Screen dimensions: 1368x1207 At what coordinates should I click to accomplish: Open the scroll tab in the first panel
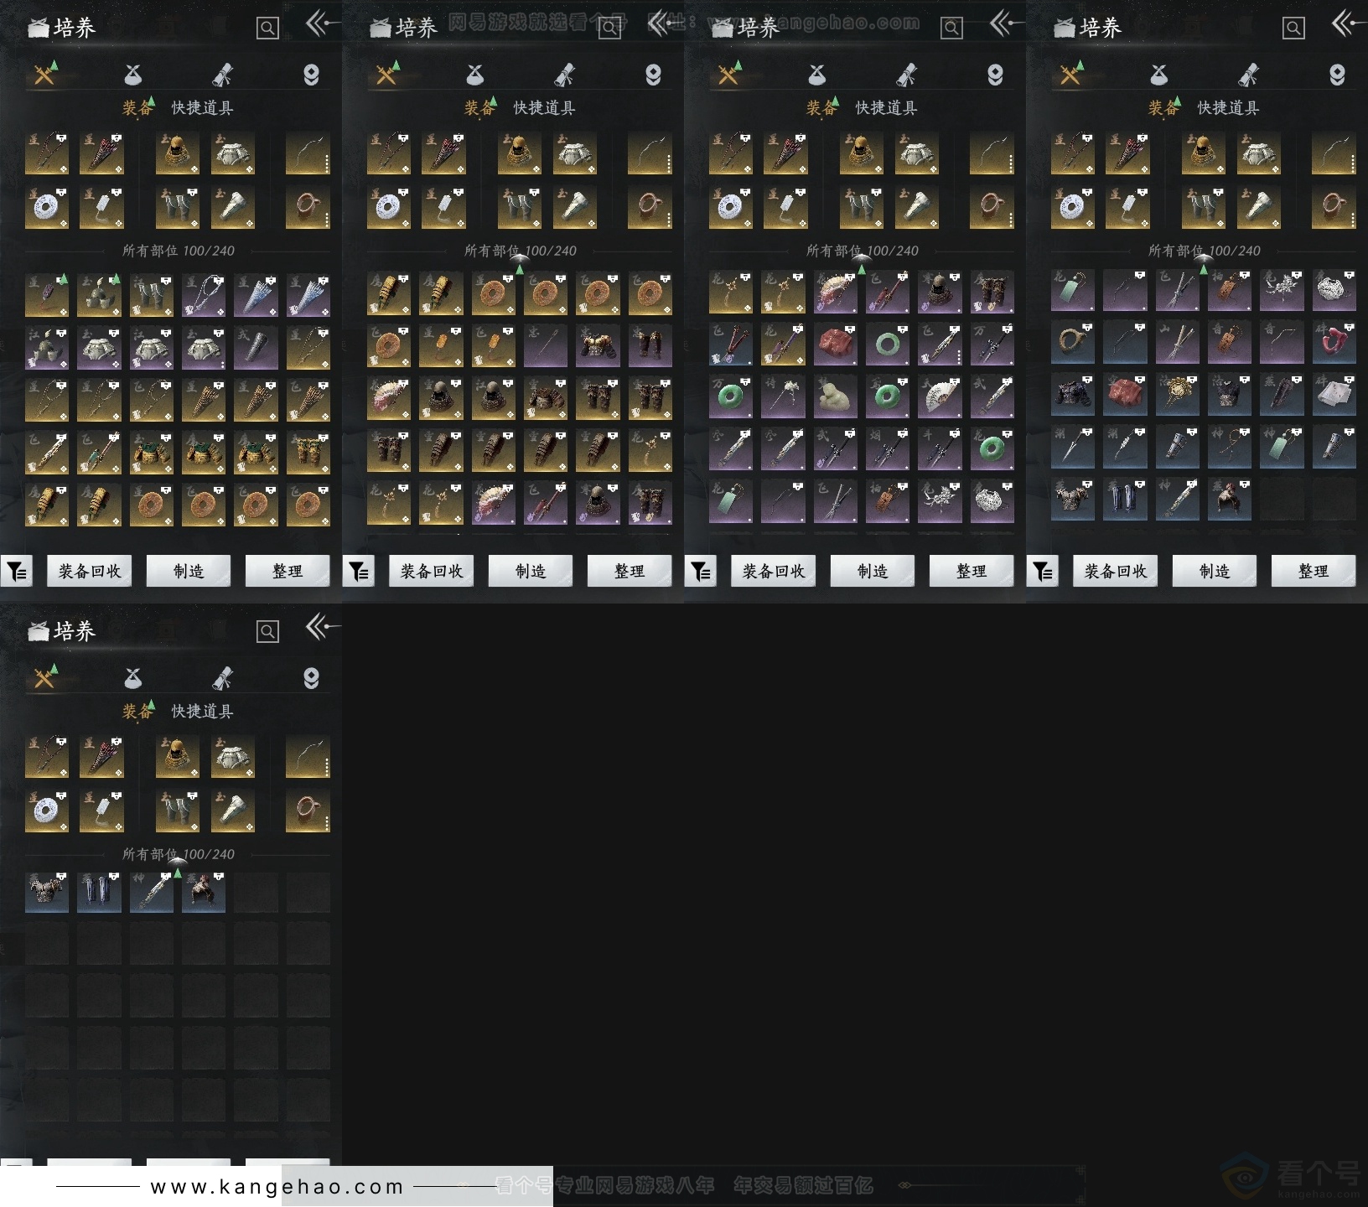pyautogui.click(x=222, y=75)
